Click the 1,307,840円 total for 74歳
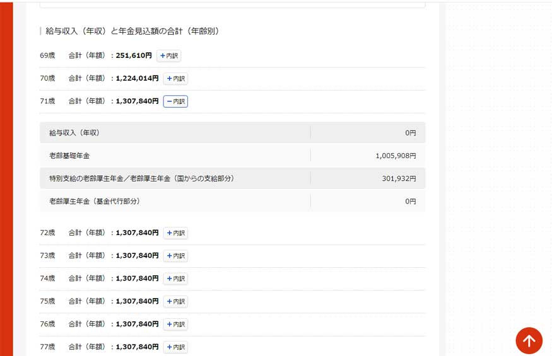This screenshot has height=356, width=552. coord(138,278)
